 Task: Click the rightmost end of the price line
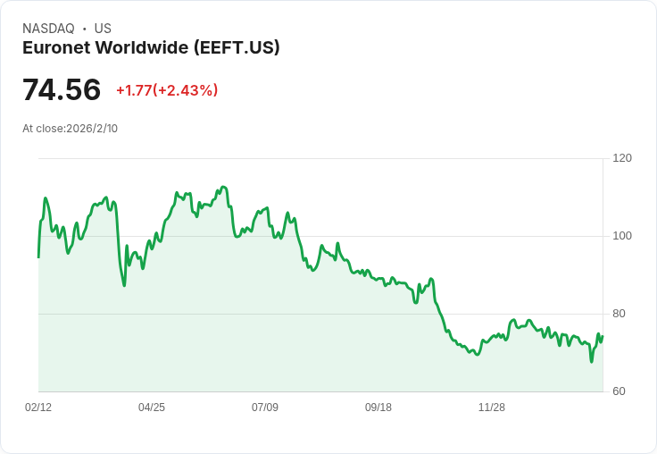(x=603, y=336)
